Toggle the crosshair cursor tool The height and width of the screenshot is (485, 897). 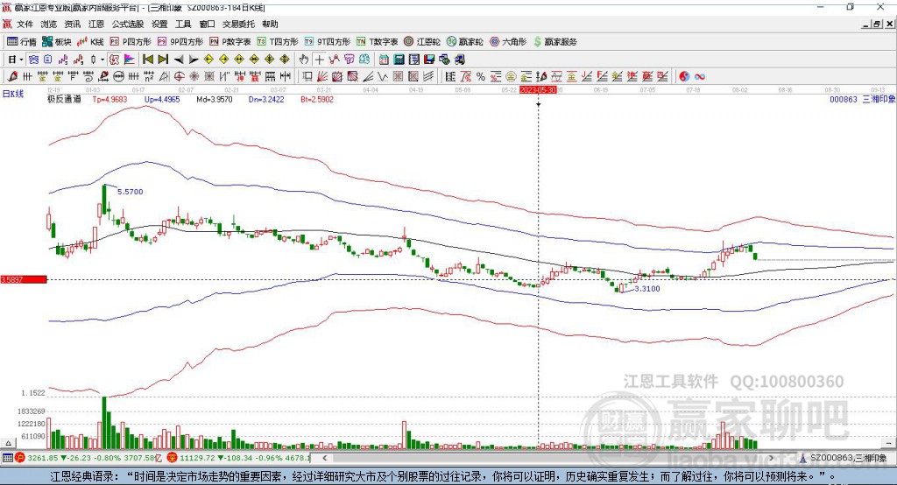click(x=319, y=60)
